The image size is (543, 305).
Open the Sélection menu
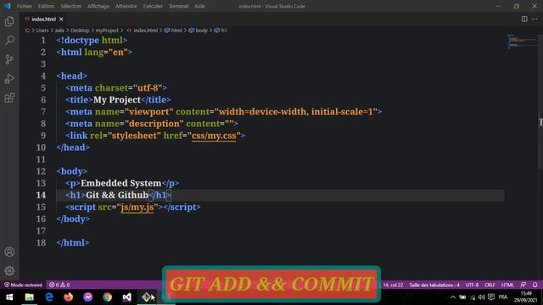click(71, 6)
